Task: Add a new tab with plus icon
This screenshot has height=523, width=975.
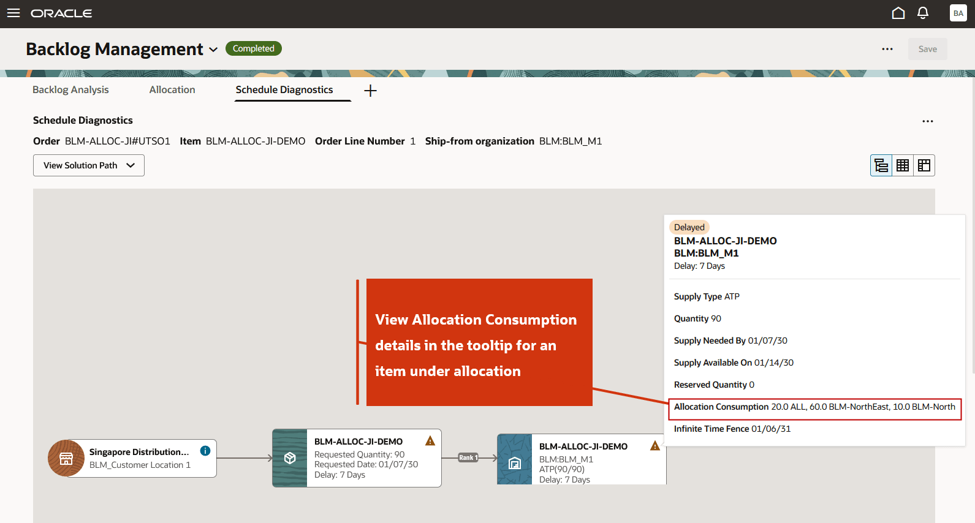Action: coord(370,91)
